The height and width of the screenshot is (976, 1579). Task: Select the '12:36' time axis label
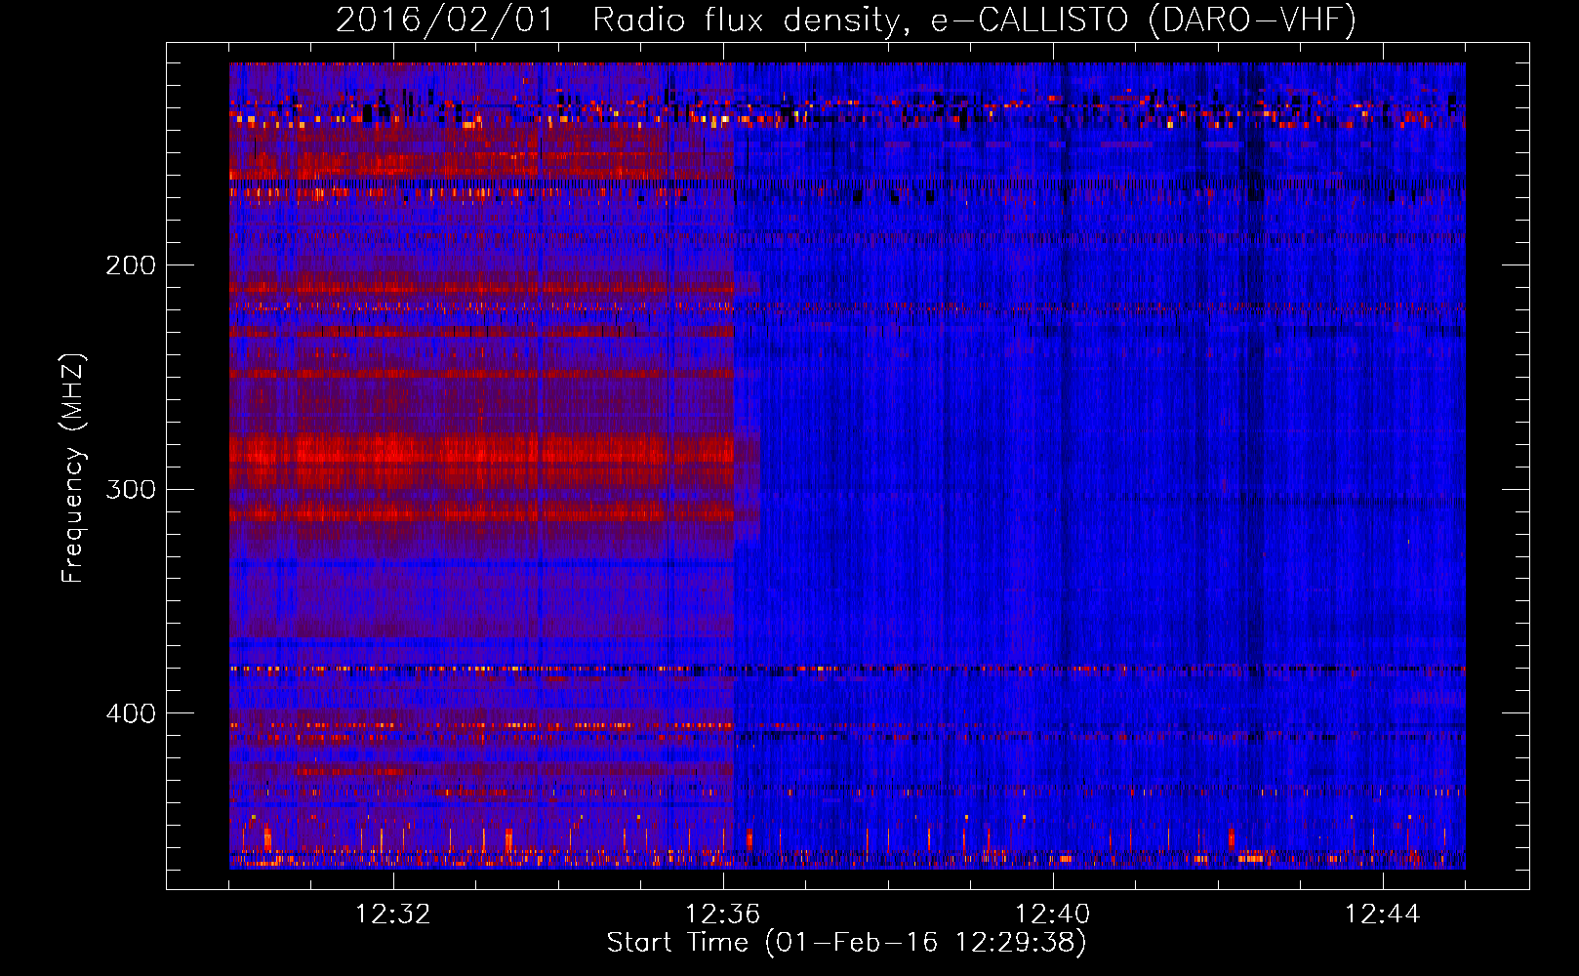pos(723,915)
